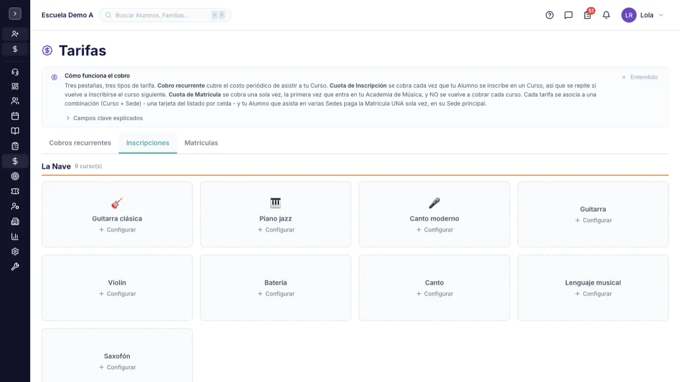Open the Lola user menu dropdown

tap(643, 15)
